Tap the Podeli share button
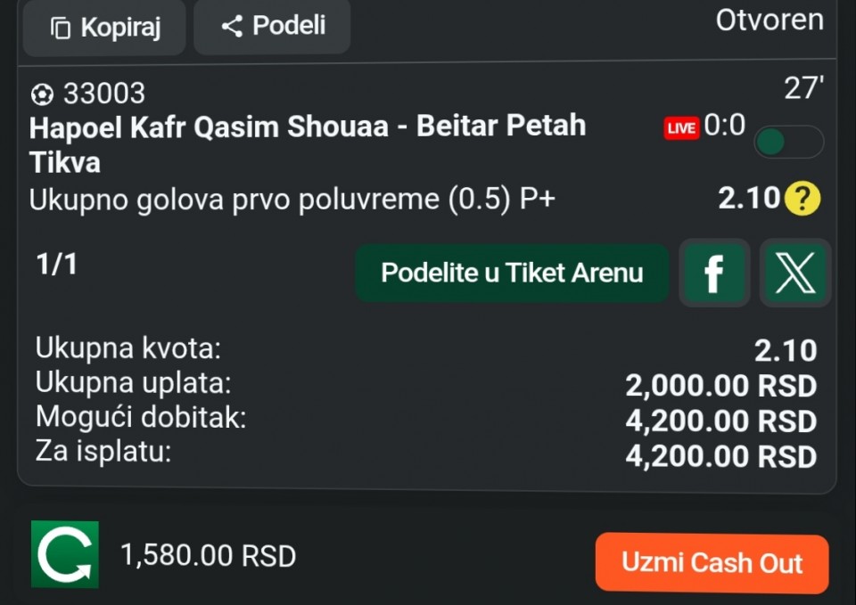The image size is (856, 605). [272, 27]
